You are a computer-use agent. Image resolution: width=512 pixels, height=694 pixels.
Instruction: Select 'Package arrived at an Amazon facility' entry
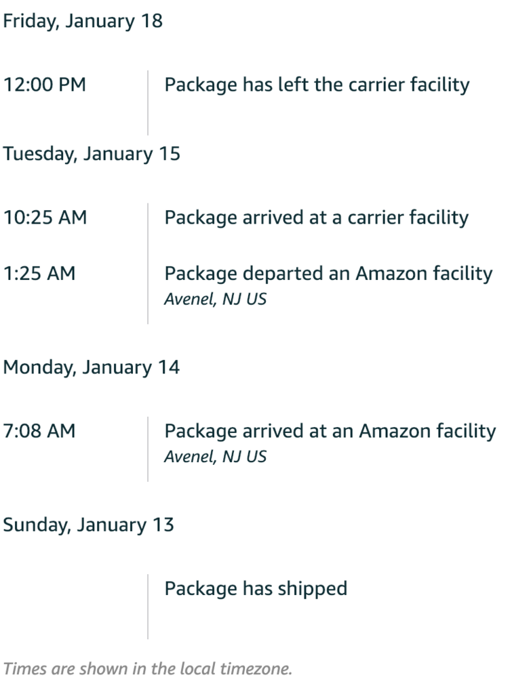330,432
